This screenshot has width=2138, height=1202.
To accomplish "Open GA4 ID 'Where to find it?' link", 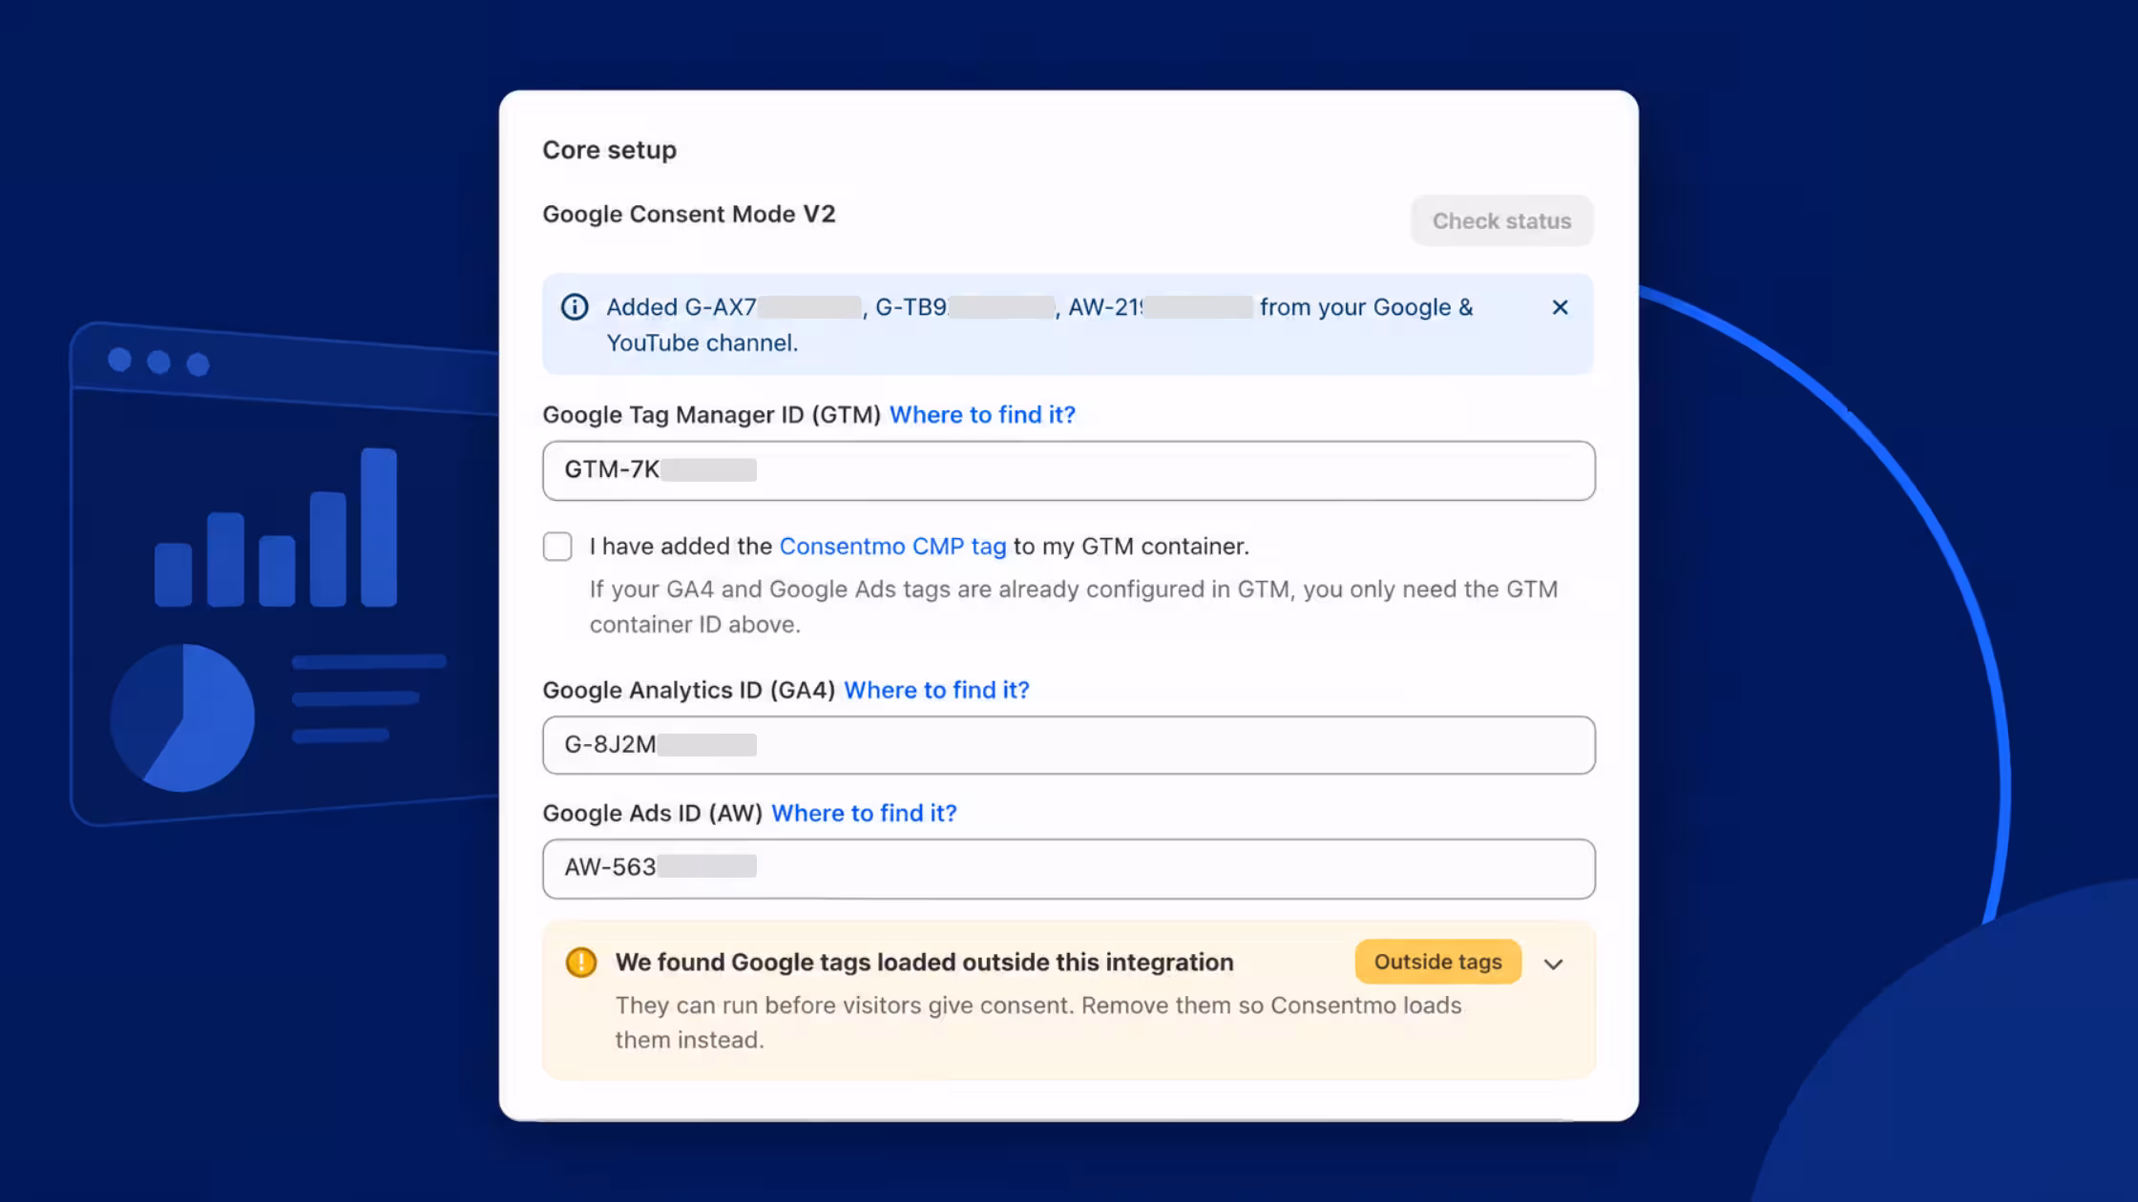I will tap(936, 690).
